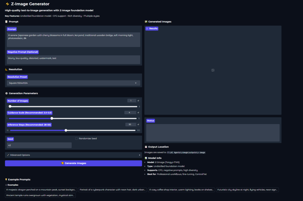This screenshot has width=303, height=201.
Task: Click the Inference Steps slider handle
Action: coord(66,130)
